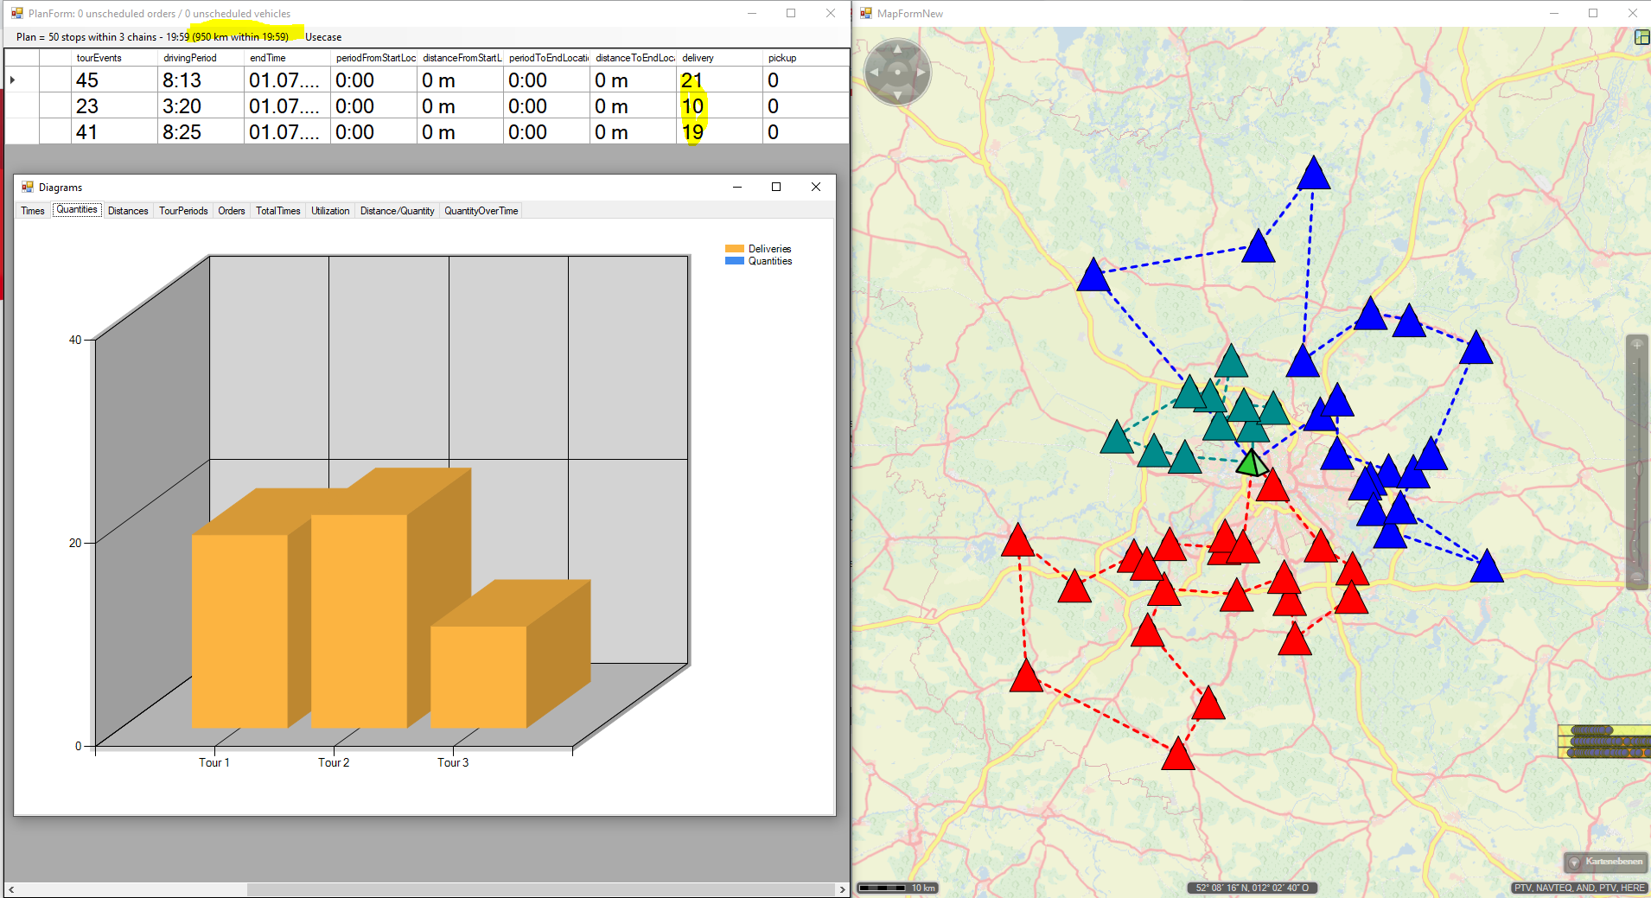Show the Utilization diagram tab
Image resolution: width=1651 pixels, height=898 pixels.
tap(330, 211)
